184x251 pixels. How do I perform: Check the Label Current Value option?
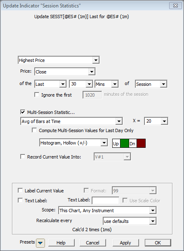(x=20, y=190)
